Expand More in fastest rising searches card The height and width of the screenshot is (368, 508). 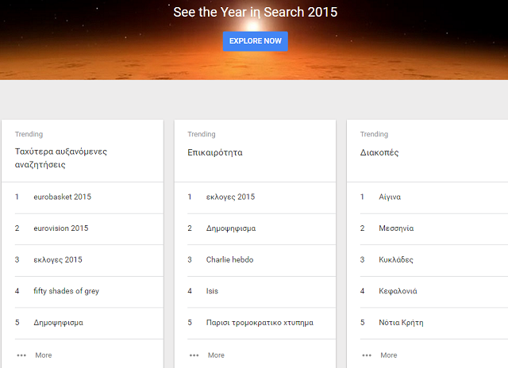(x=44, y=355)
